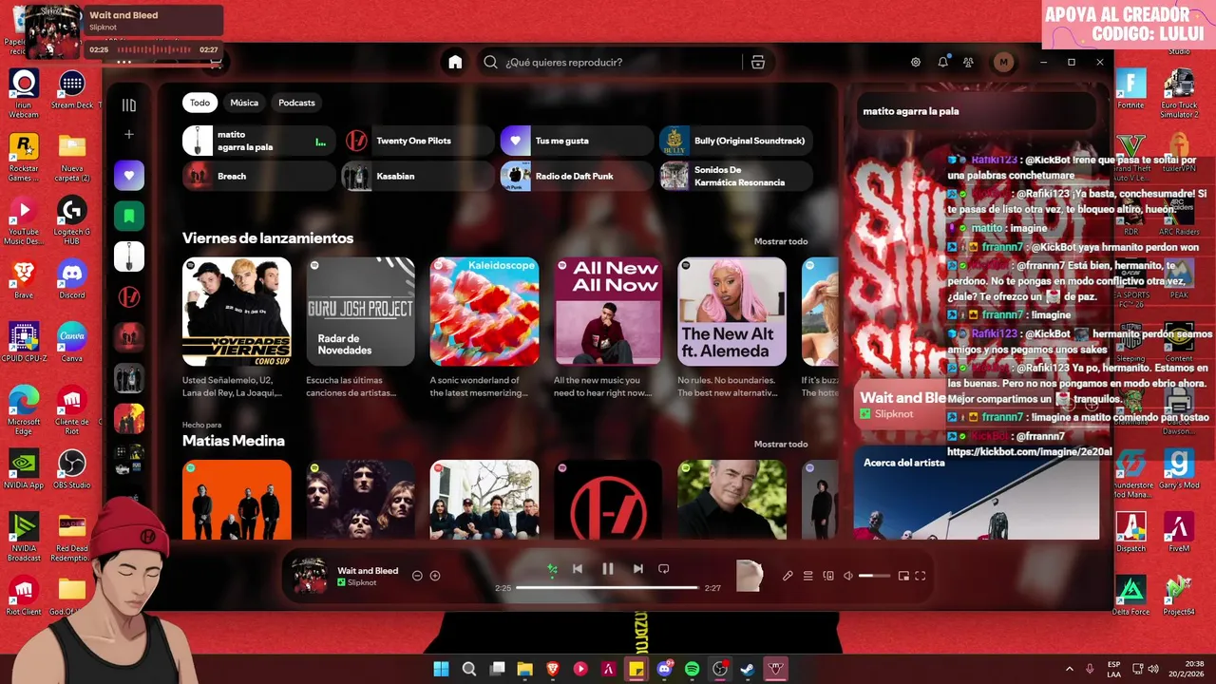Skip to next track
Screen dimensions: 1216x684
(x=638, y=569)
